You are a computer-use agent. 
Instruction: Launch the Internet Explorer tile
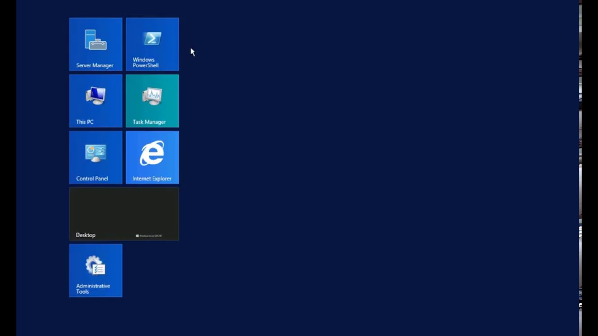152,157
